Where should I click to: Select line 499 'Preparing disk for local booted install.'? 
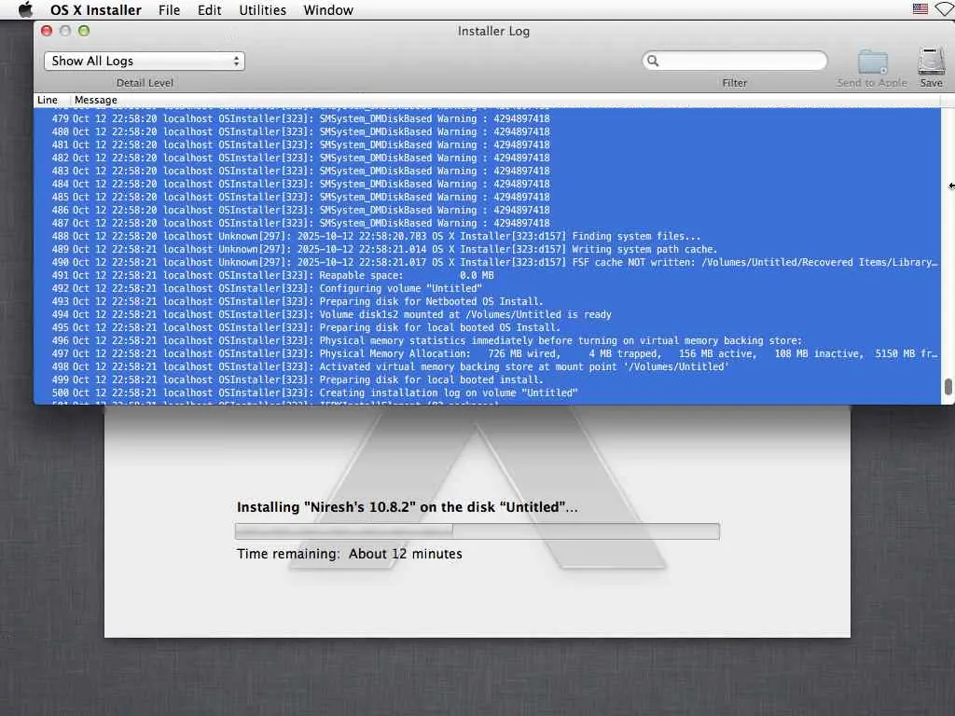tap(487, 380)
